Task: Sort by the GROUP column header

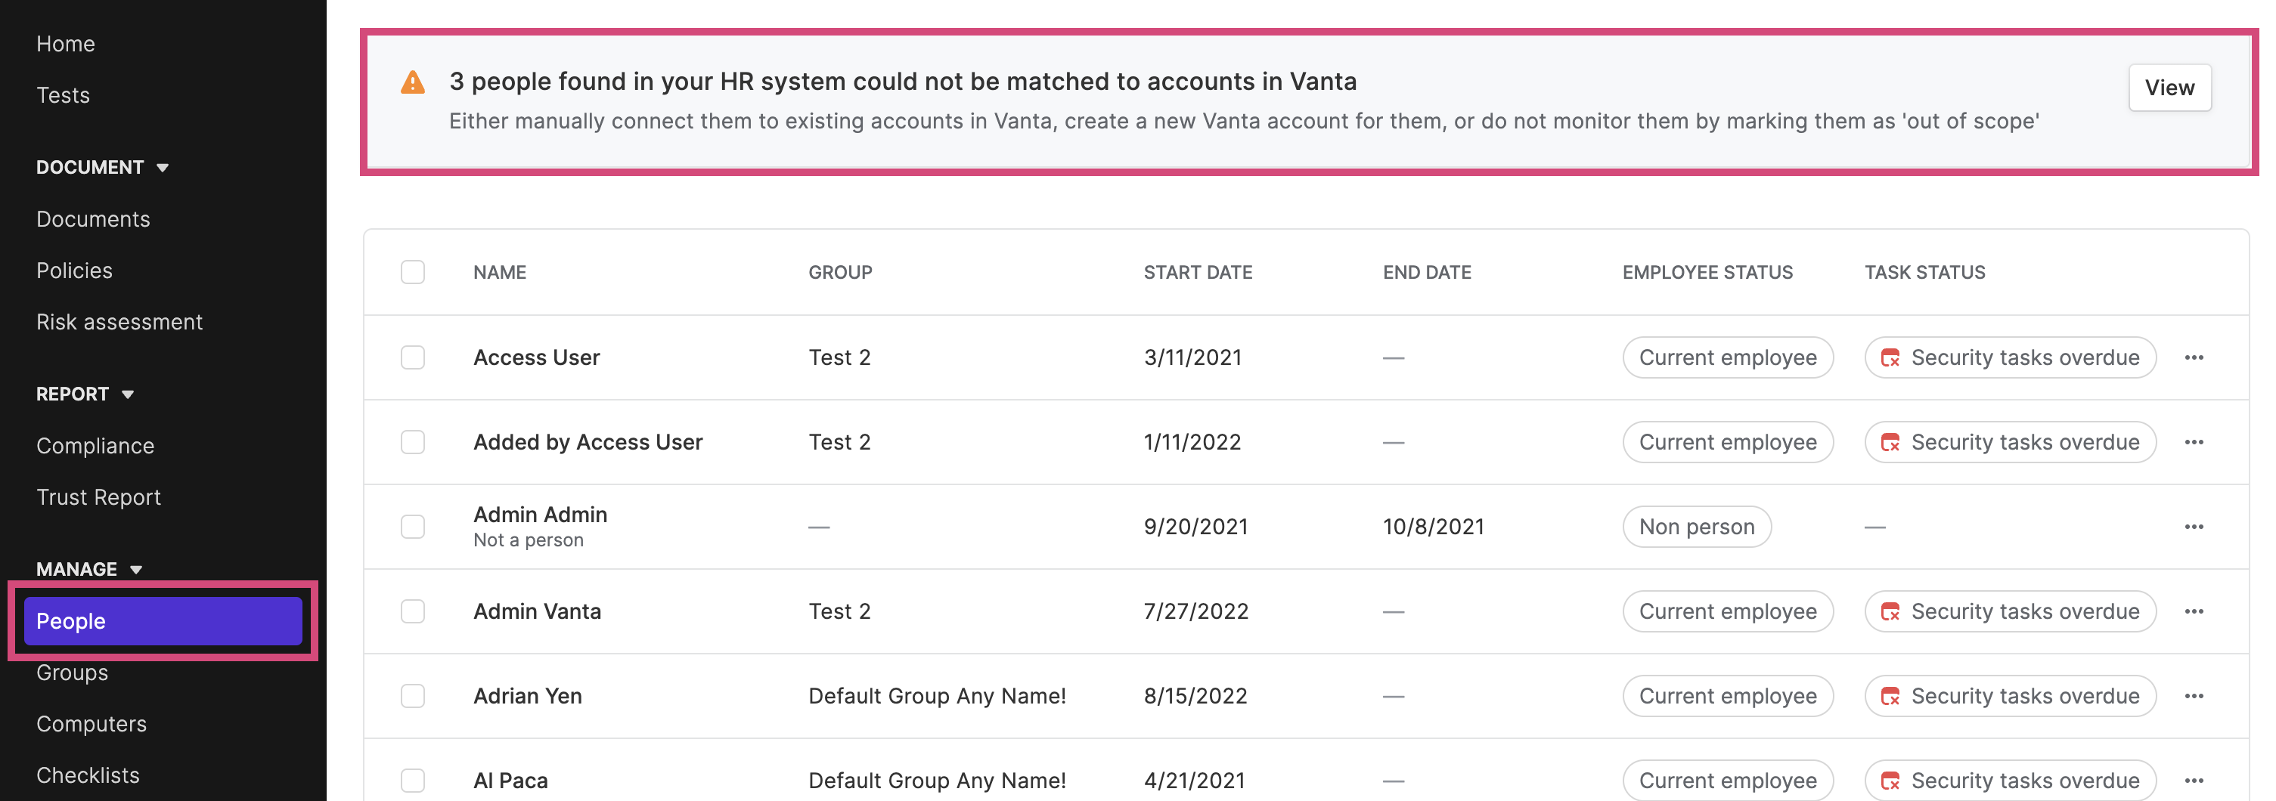Action: point(840,273)
